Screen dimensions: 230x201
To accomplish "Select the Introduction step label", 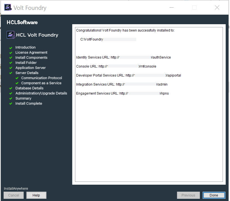I will pos(26,47).
